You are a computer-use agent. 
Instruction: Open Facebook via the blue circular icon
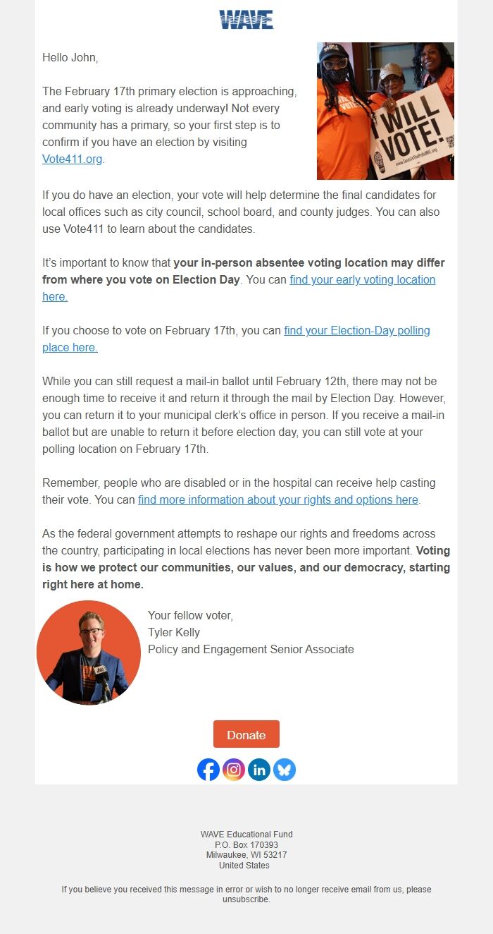click(208, 770)
